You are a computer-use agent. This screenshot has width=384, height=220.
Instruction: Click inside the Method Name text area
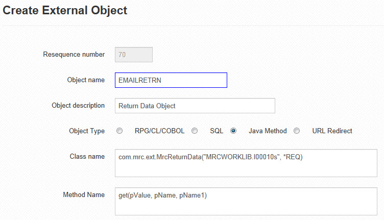246,202
